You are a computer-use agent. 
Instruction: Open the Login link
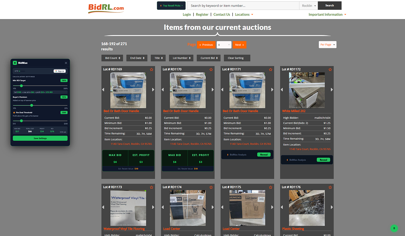point(187,14)
